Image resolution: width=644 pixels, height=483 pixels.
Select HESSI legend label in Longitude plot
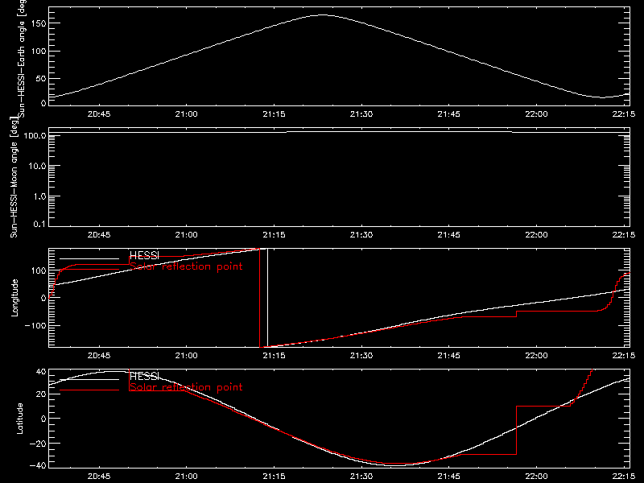click(144, 256)
